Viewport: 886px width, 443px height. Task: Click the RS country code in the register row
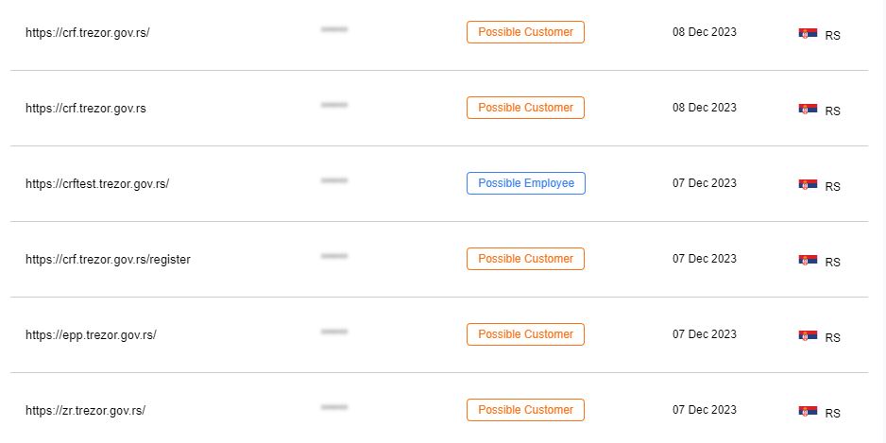pyautogui.click(x=832, y=263)
